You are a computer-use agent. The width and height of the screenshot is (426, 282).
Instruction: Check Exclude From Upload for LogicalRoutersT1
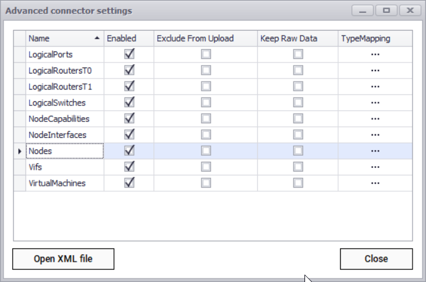pos(206,86)
